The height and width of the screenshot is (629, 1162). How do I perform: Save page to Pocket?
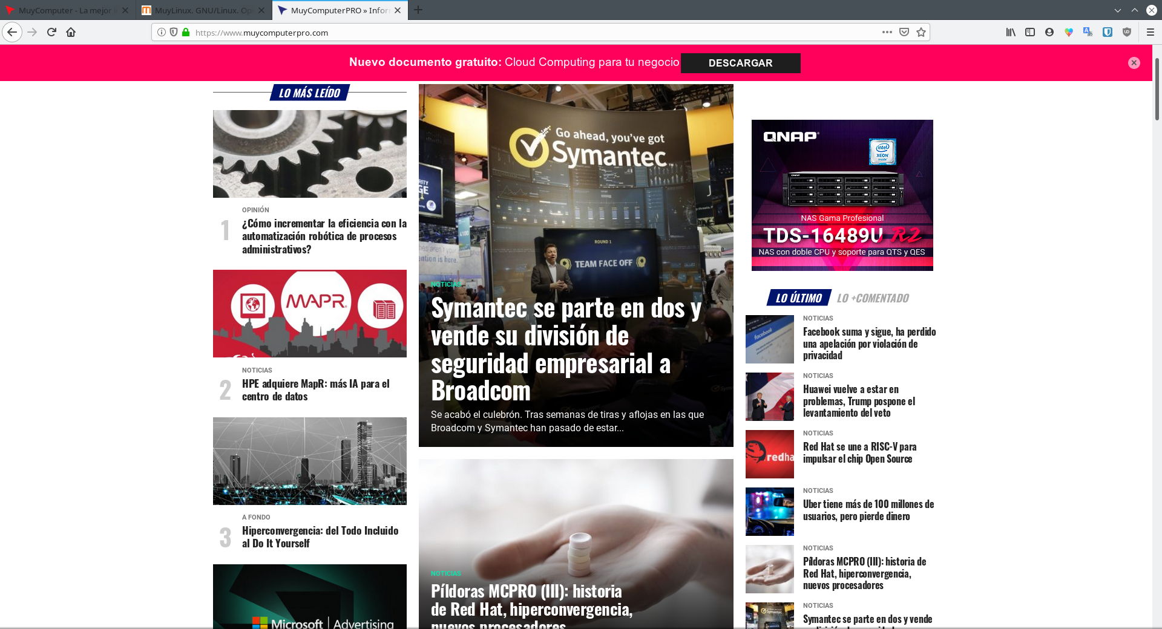pyautogui.click(x=904, y=32)
